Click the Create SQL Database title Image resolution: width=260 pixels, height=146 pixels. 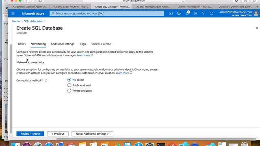(x=39, y=28)
